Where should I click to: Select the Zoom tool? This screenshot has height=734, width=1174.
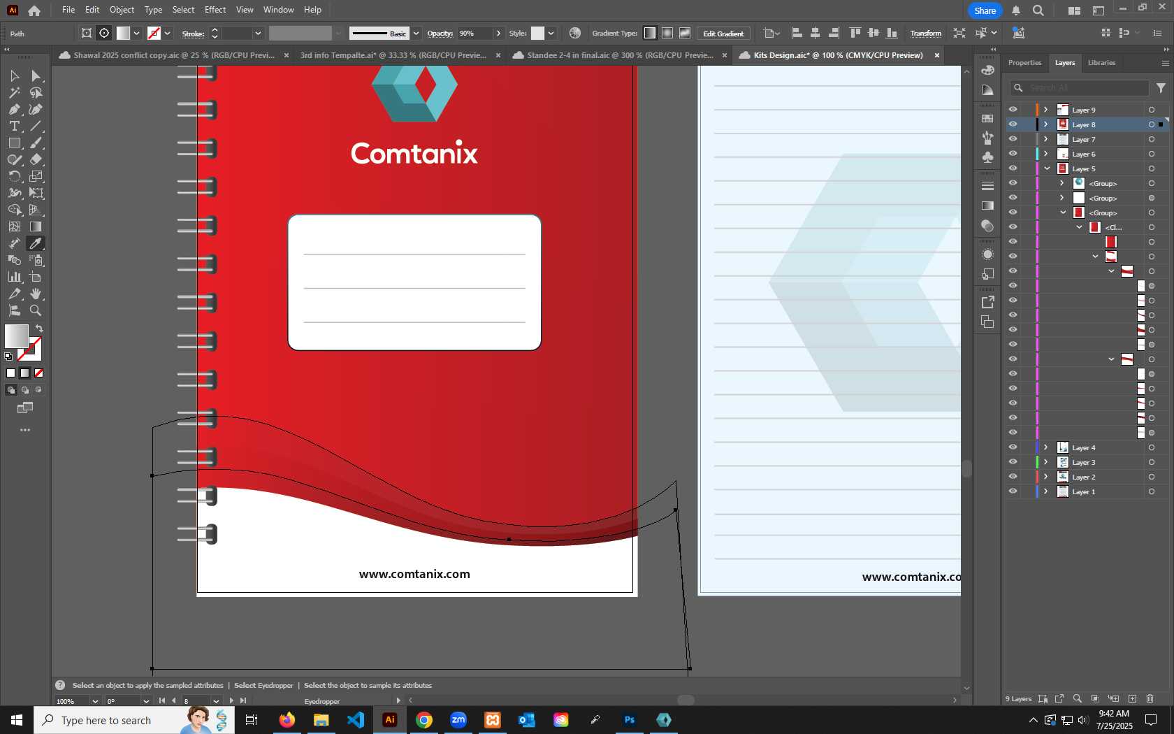36,310
